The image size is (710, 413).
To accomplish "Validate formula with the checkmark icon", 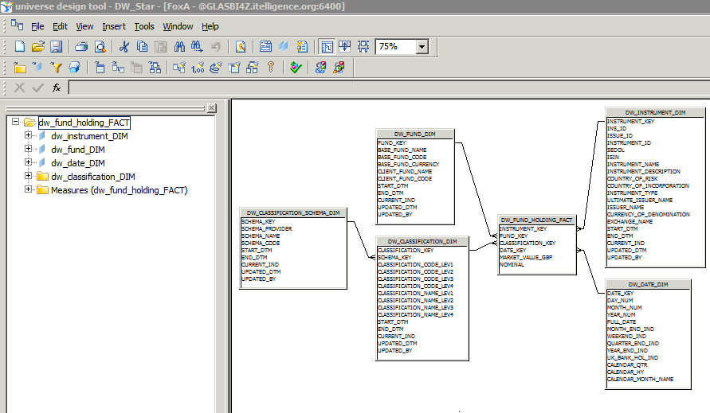I will (x=37, y=88).
